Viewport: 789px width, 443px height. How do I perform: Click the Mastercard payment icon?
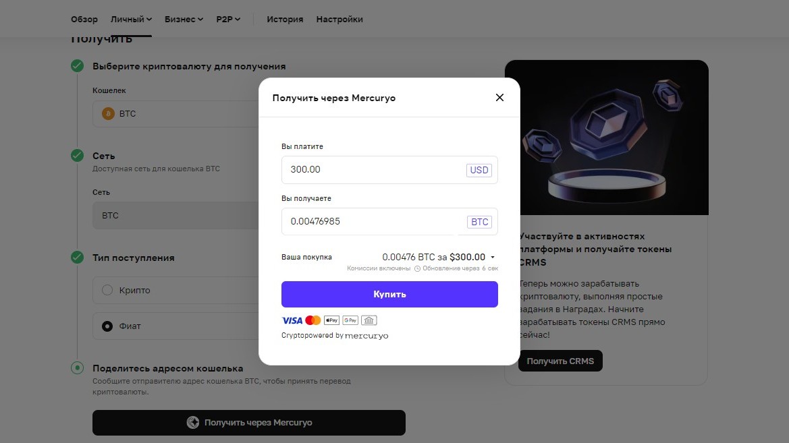point(313,320)
